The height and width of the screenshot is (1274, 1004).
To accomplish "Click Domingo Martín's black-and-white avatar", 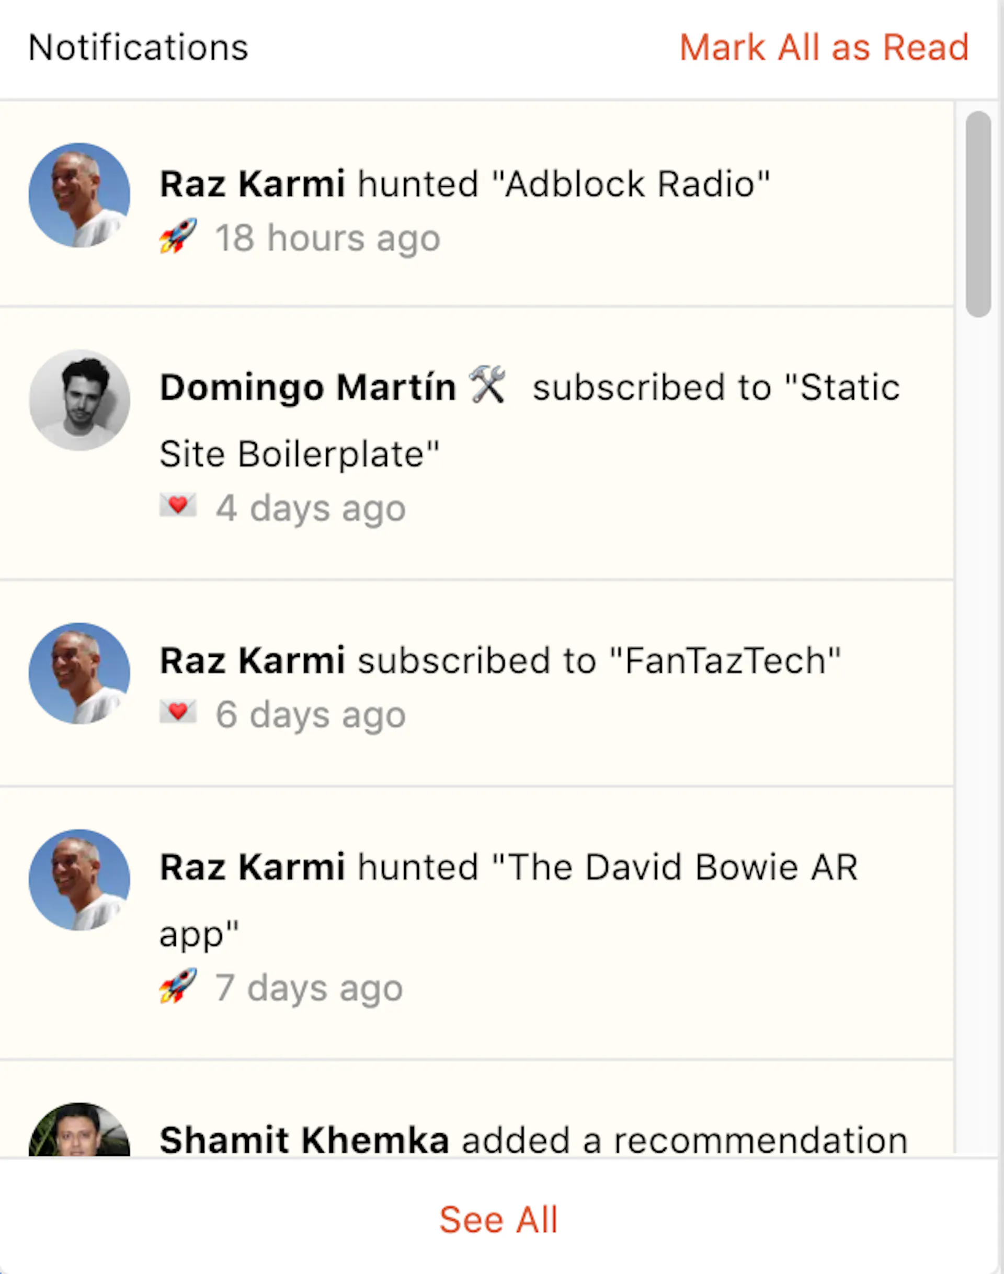I will pos(79,401).
